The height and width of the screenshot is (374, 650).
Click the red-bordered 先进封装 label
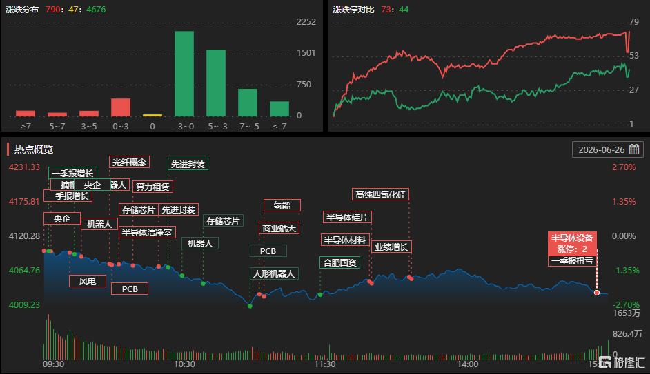coord(178,210)
